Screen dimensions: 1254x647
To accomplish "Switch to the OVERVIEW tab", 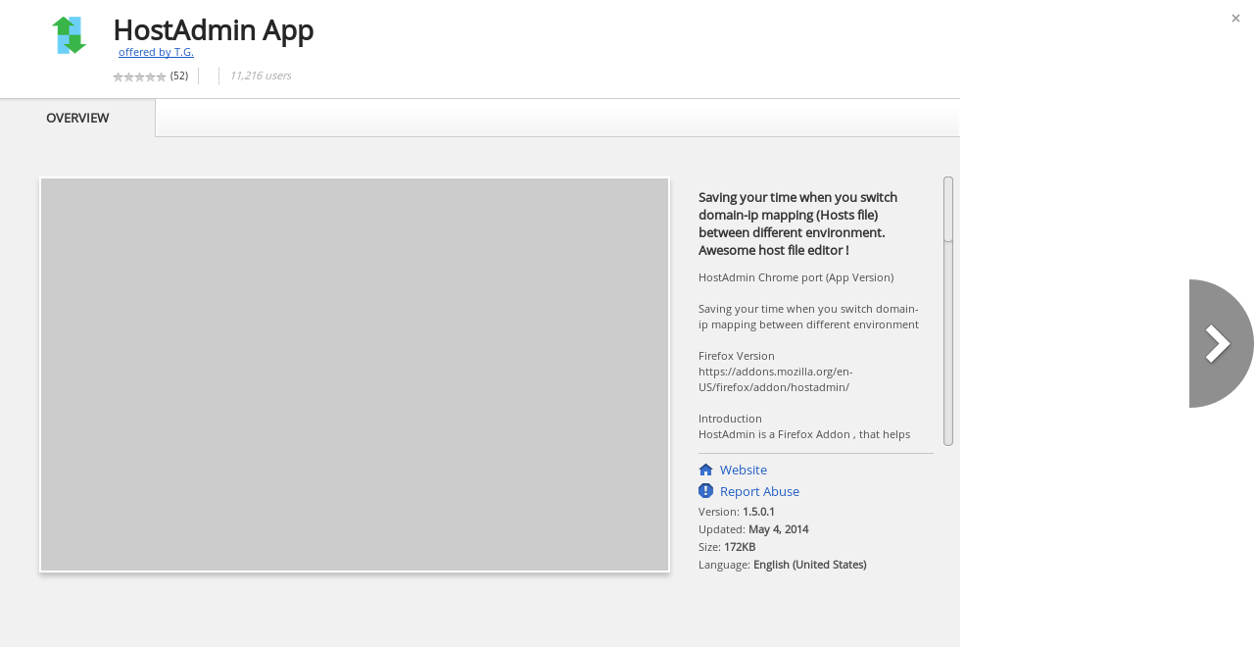I will click(x=77, y=118).
